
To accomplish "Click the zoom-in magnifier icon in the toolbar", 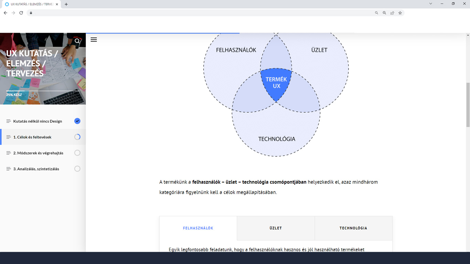I will 384,13.
